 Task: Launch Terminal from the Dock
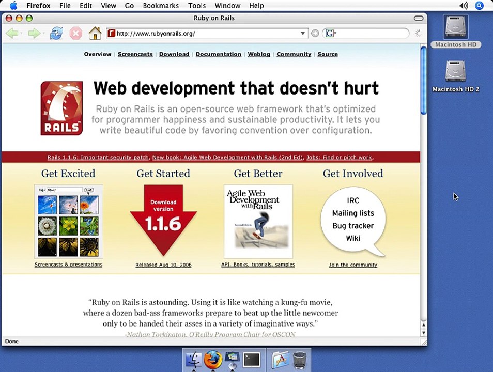(252, 360)
